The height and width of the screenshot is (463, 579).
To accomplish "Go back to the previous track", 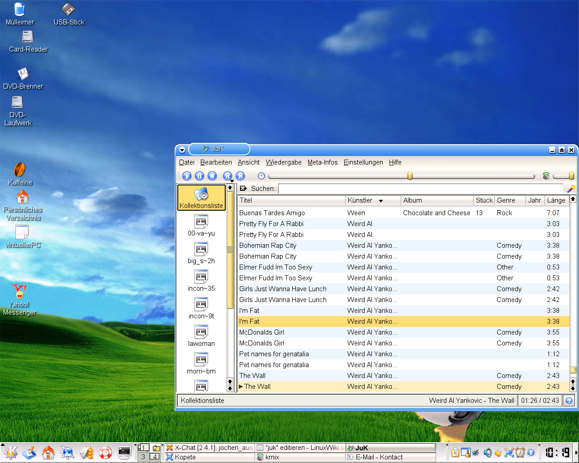I will point(228,176).
